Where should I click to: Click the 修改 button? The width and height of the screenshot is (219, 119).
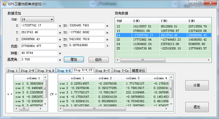(x=98, y=60)
